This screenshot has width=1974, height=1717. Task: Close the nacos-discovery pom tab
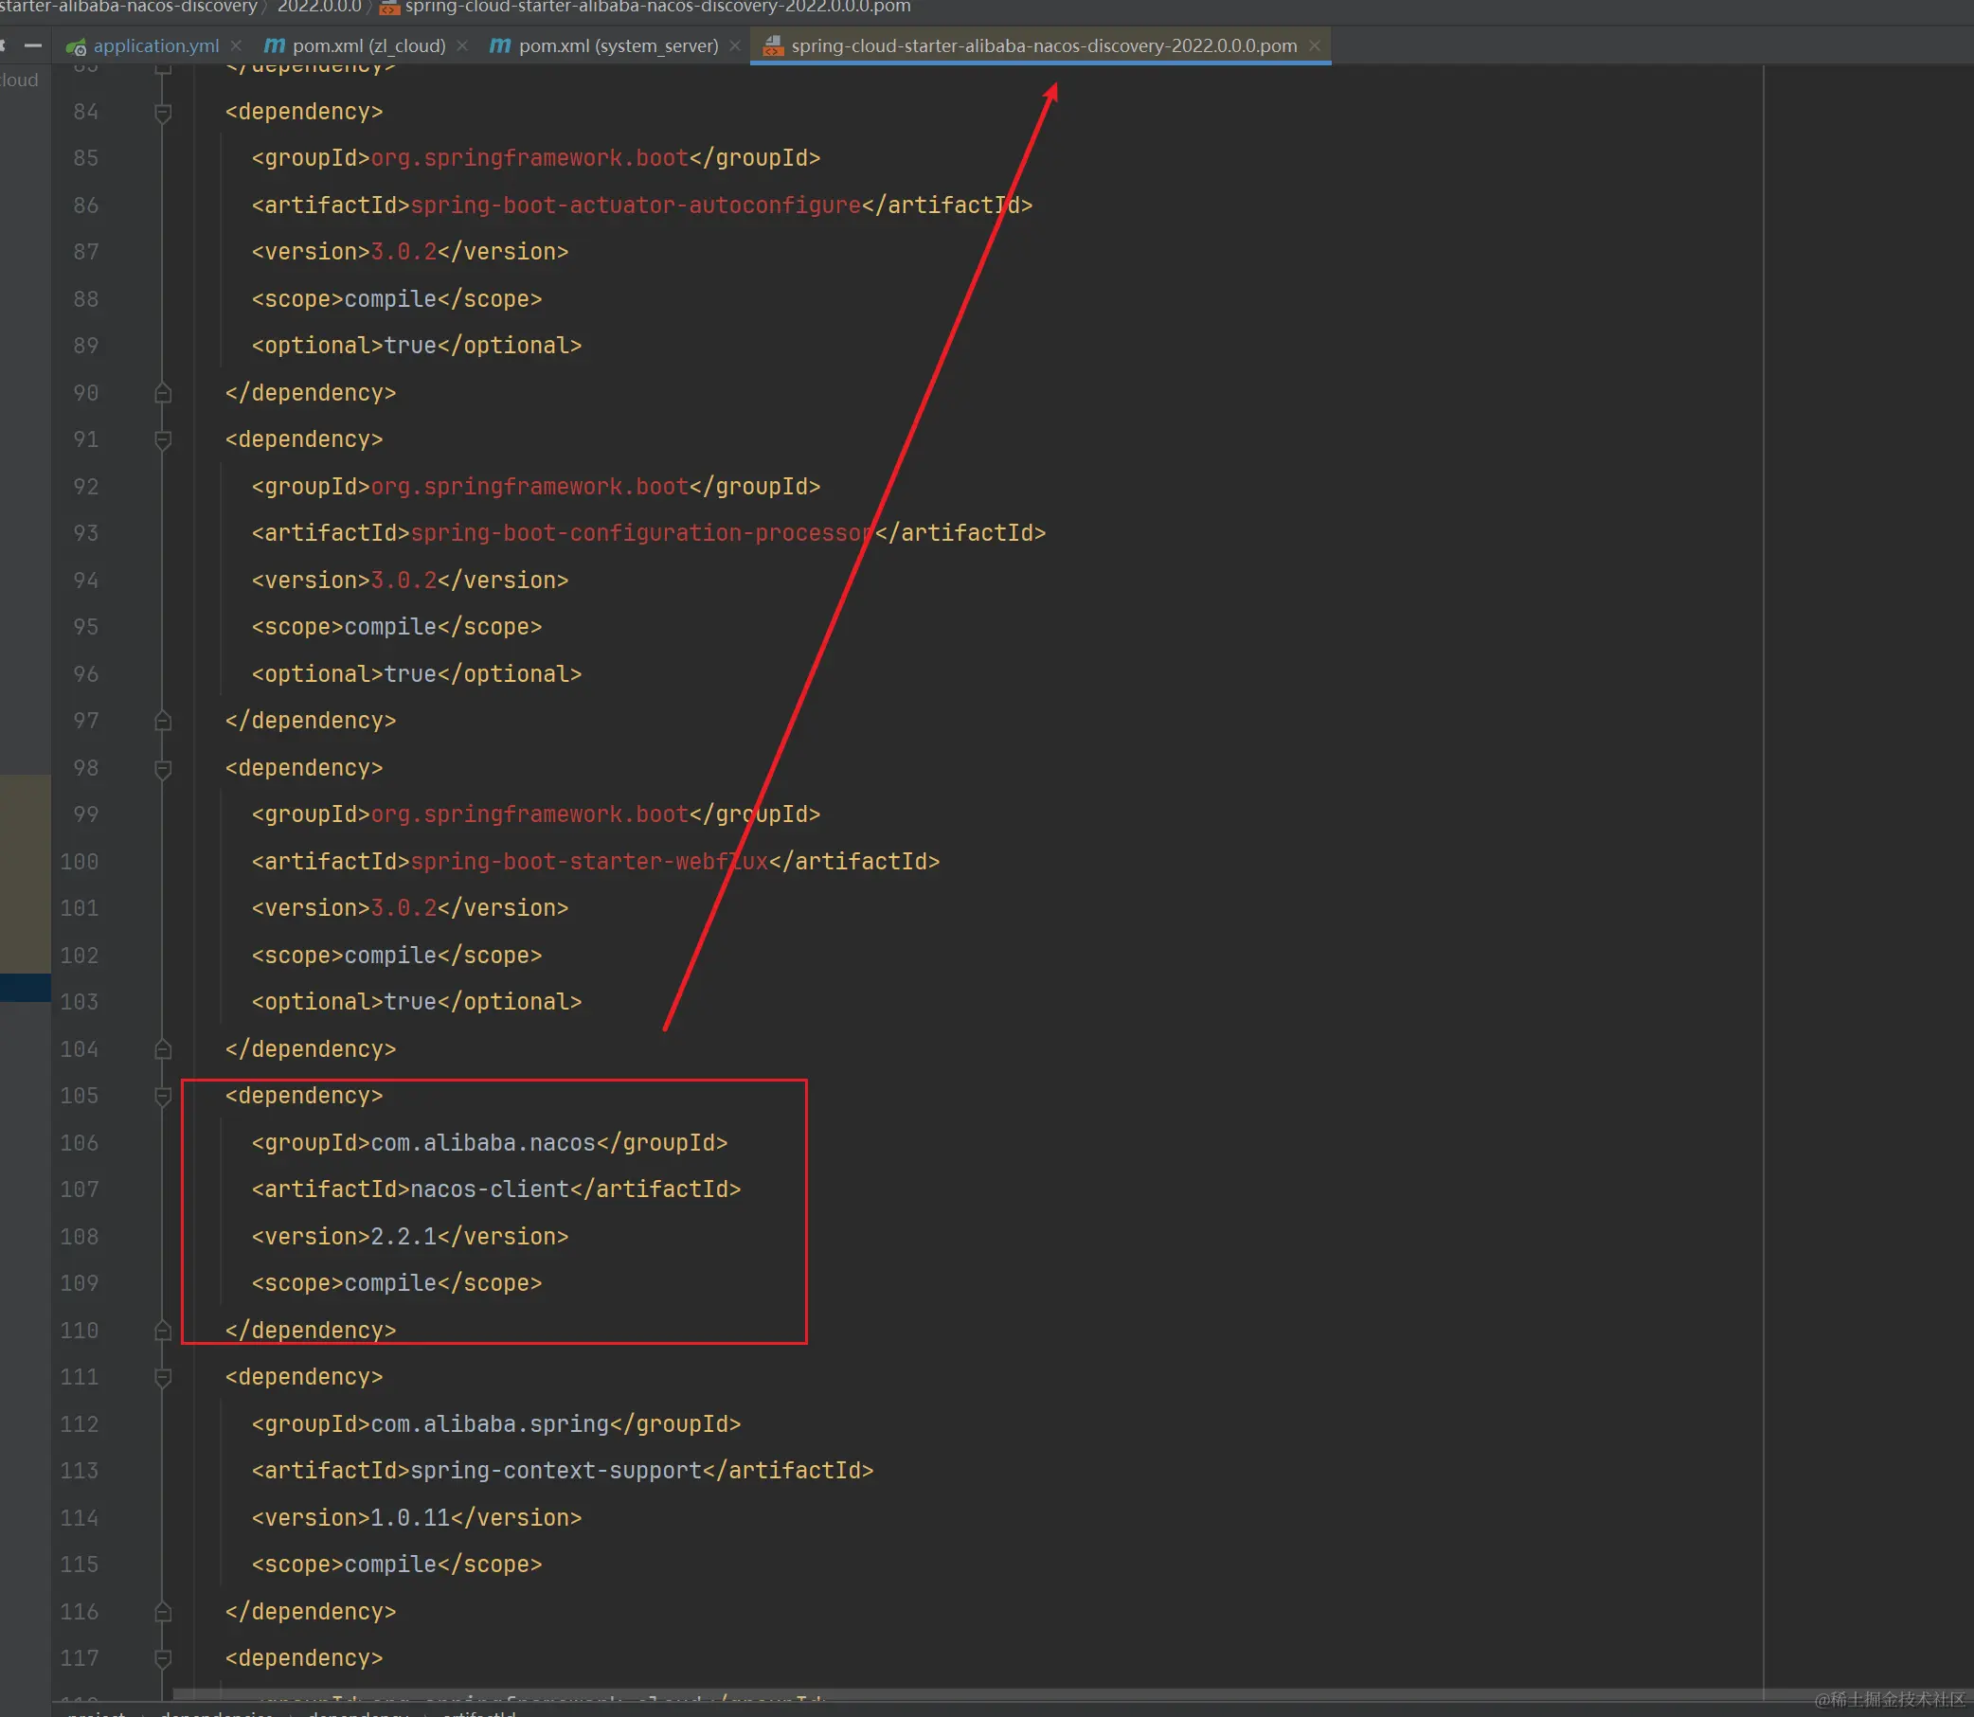pos(1315,46)
